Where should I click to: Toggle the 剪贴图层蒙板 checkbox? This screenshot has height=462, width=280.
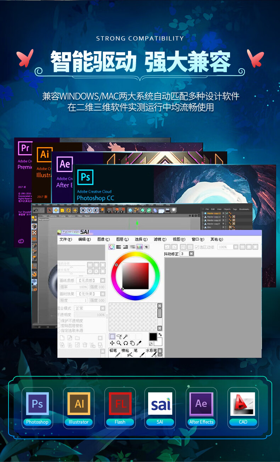click(59, 326)
